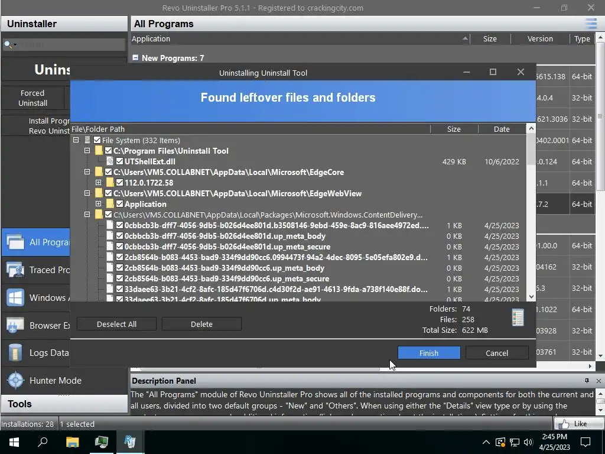The width and height of the screenshot is (605, 454).
Task: Open the hamburger menu icon in All Programs header
Action: (x=591, y=24)
